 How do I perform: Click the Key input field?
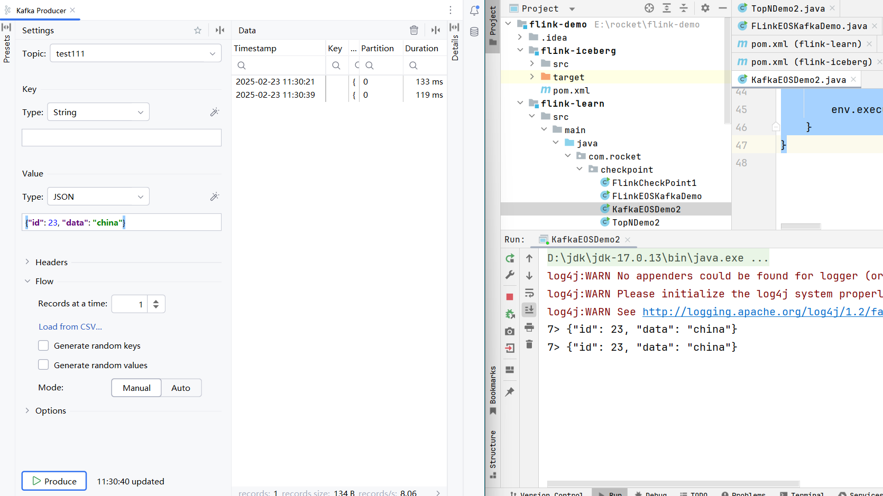coord(122,137)
